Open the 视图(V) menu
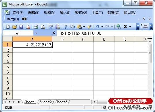Viewport: 155px width, 112px height. coord(50,13)
